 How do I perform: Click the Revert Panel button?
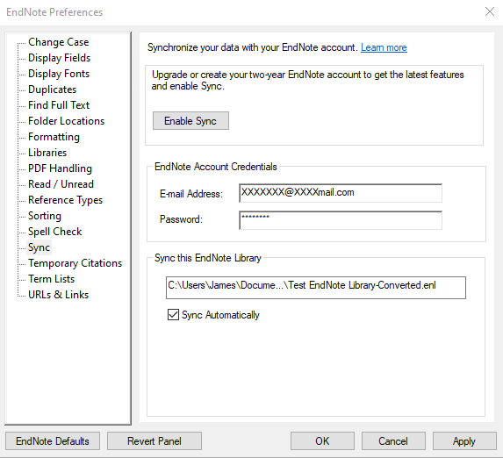click(x=154, y=441)
